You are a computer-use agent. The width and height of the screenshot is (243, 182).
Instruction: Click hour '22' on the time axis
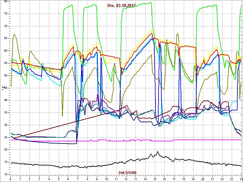point(222,179)
